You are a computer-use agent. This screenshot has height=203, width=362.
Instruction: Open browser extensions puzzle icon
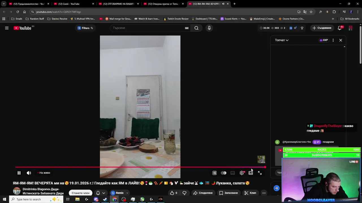[x=334, y=12]
